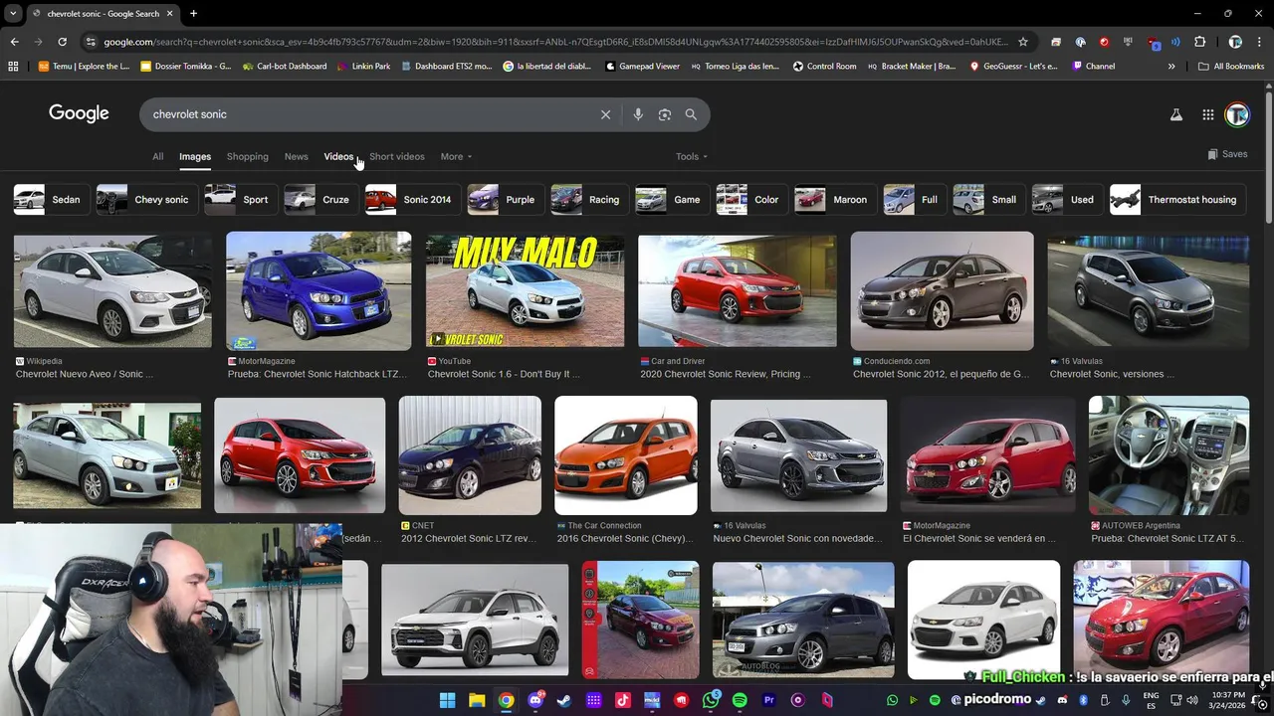Show hidden bookmarks with the chevron
This screenshot has height=716, width=1274.
click(1171, 67)
